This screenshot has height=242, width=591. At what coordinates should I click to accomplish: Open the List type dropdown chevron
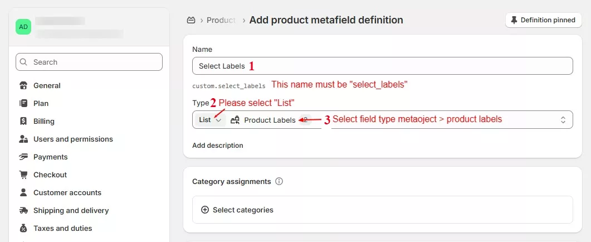[x=218, y=120]
